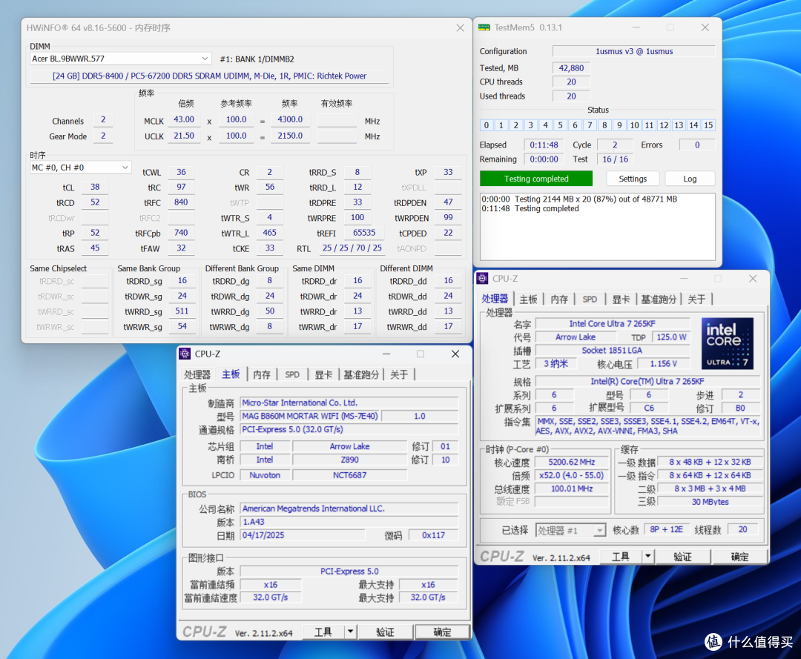Select the 基准跑分 tab in processor CPU-Z
Viewport: 801px width, 659px height.
659,299
